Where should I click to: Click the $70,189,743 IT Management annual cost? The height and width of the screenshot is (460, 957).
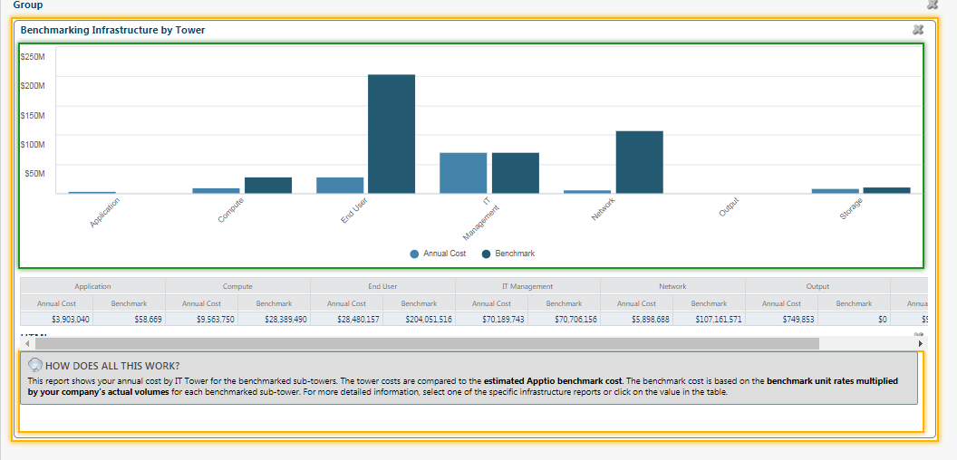tap(492, 319)
